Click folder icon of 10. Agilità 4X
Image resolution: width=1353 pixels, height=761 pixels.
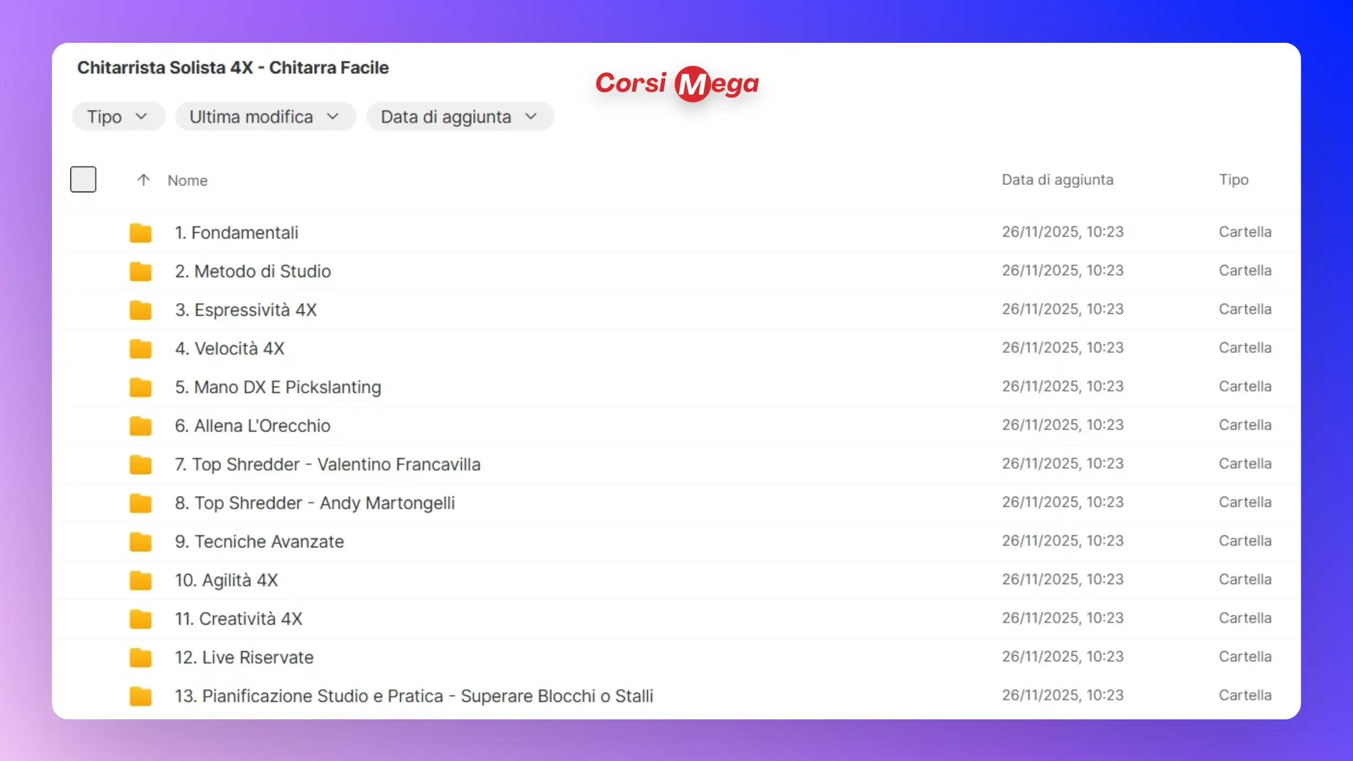(x=140, y=580)
